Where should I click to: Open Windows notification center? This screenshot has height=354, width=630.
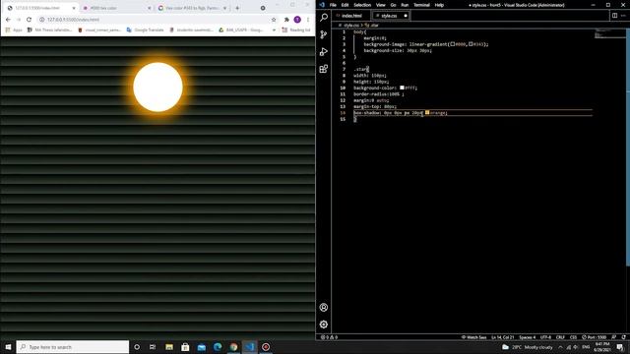620,347
